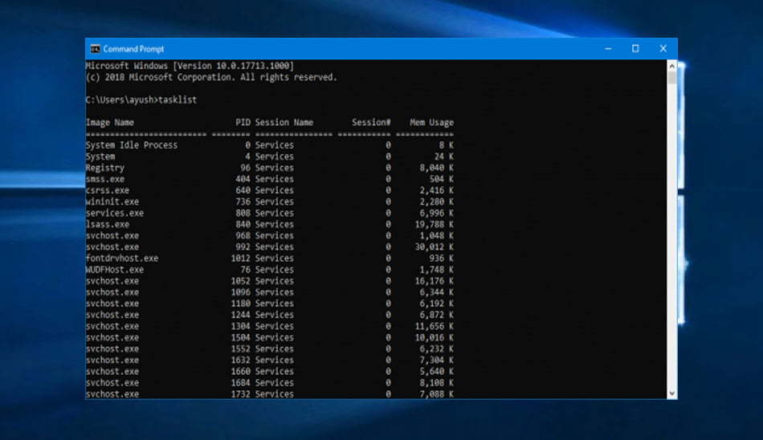Click the WUDFHost.exe process name
Image resolution: width=763 pixels, height=440 pixels.
(x=115, y=270)
